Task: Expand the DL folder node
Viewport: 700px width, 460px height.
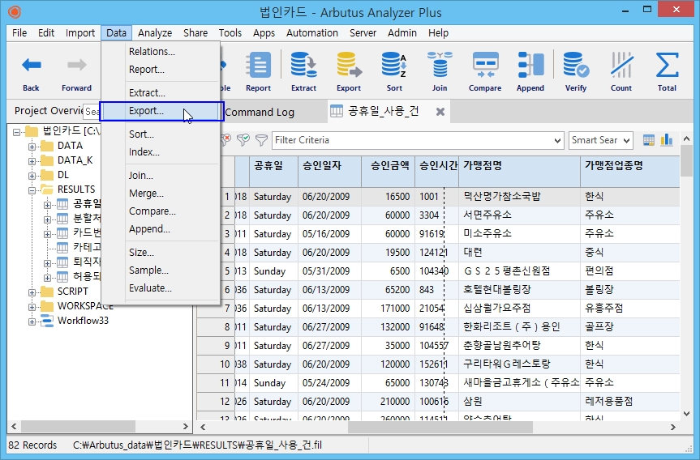Action: [x=32, y=176]
